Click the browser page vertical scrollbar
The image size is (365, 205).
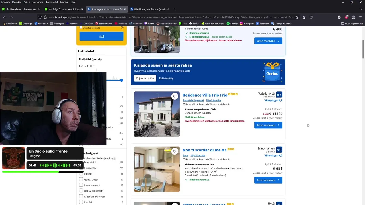point(363,49)
